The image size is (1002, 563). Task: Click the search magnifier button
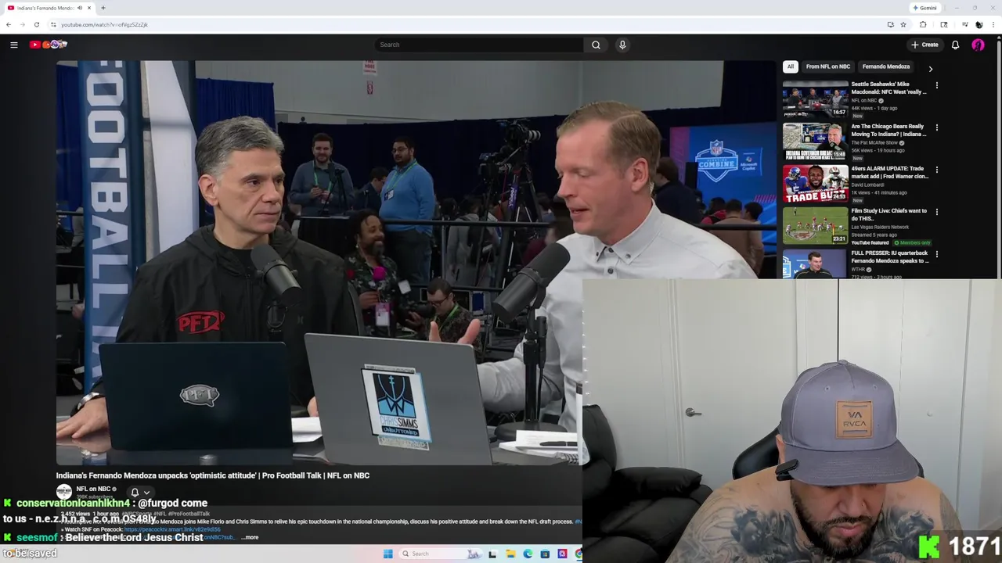pyautogui.click(x=596, y=45)
